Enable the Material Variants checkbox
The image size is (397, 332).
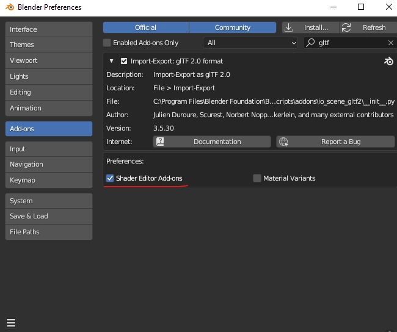[x=257, y=178]
